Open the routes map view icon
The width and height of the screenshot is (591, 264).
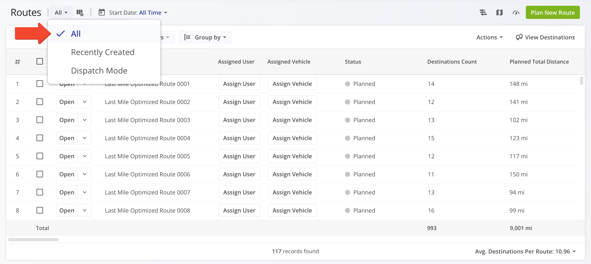pos(499,13)
